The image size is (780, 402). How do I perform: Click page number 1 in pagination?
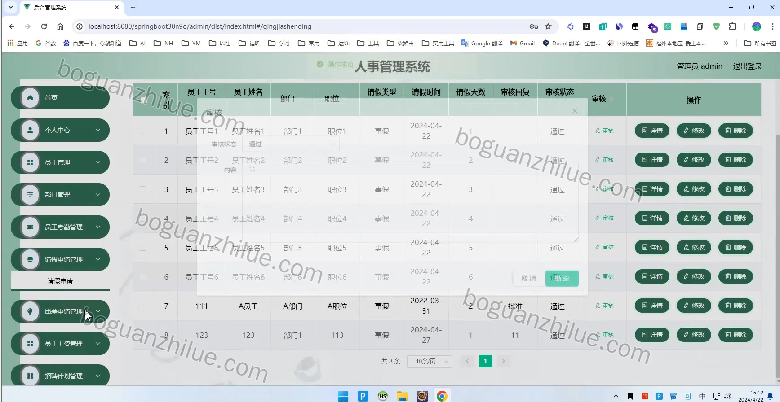[x=486, y=361]
